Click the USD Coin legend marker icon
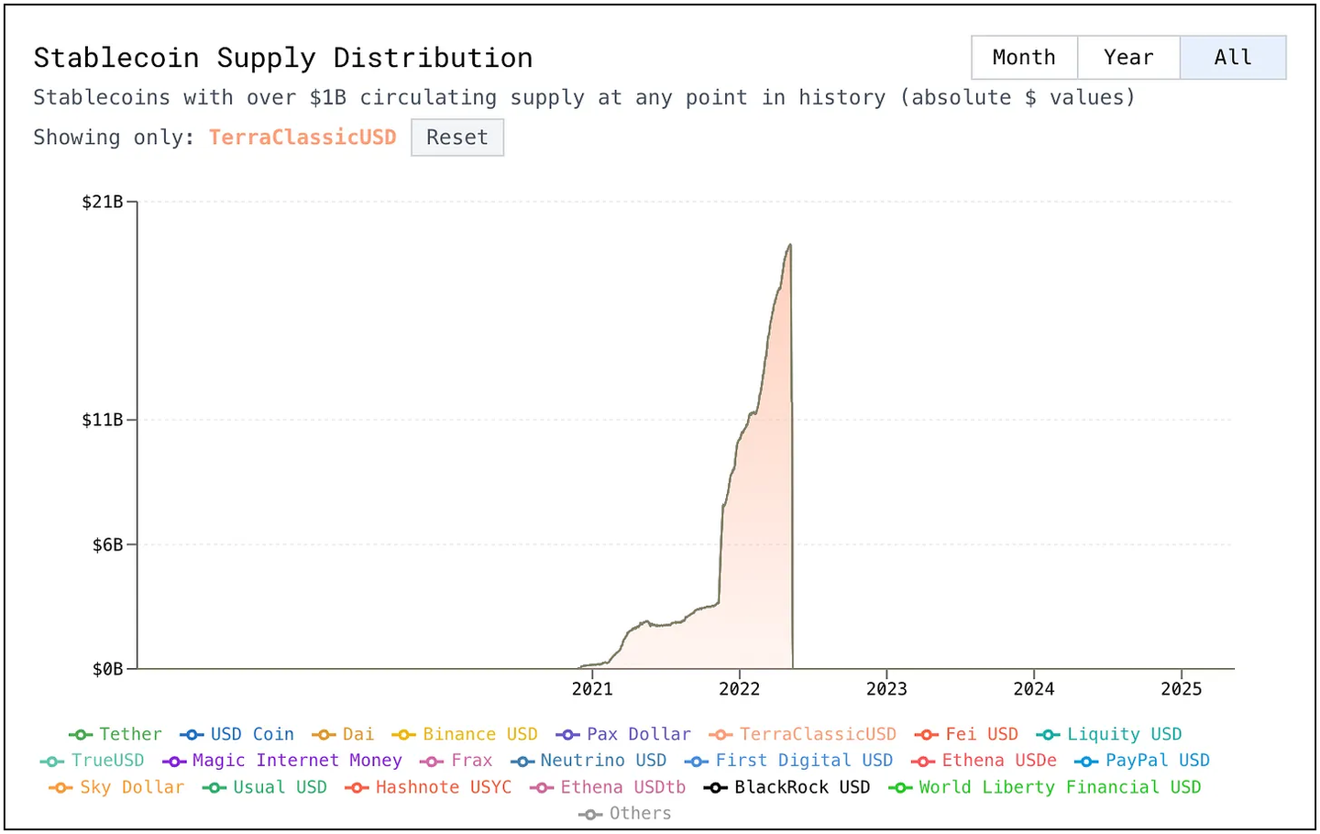This screenshot has width=1320, height=834. pyautogui.click(x=192, y=735)
